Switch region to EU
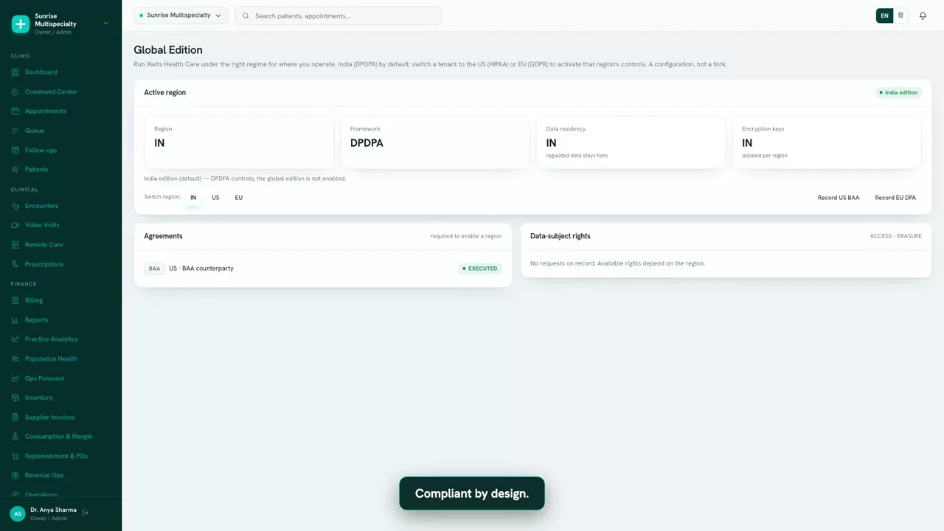Viewport: 944px width, 531px height. pyautogui.click(x=238, y=198)
